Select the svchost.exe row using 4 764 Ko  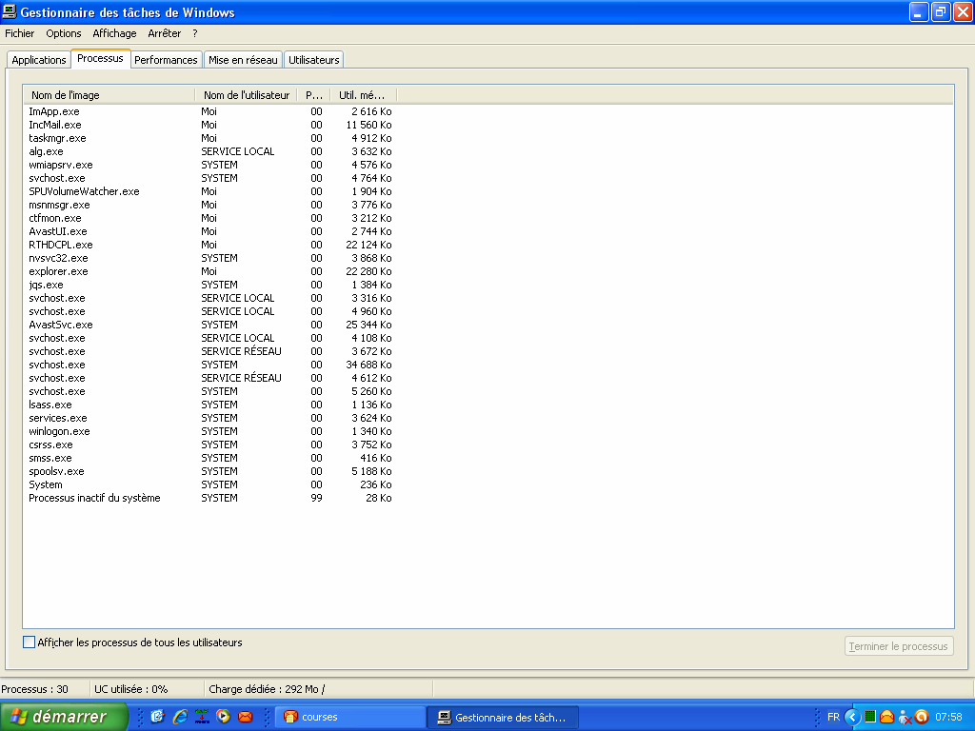tap(210, 178)
